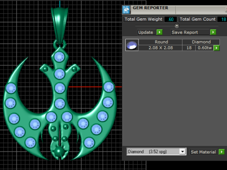Open the Diamond (3.52 spg) material dropdown
Image resolution: width=227 pixels, height=170 pixels.
[x=183, y=152]
